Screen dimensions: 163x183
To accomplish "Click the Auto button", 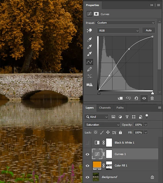I will 149,30.
